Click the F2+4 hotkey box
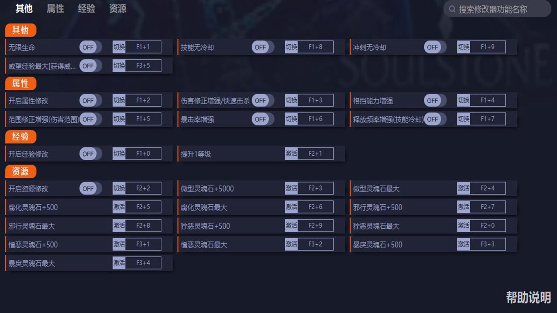 487,188
